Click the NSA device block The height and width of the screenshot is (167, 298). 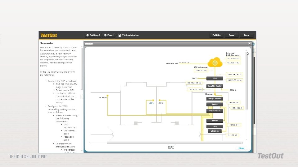pyautogui.click(x=215, y=78)
